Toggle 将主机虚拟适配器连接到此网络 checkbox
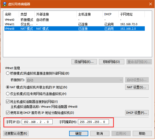Screen dimensions: 155x140 point(8,102)
